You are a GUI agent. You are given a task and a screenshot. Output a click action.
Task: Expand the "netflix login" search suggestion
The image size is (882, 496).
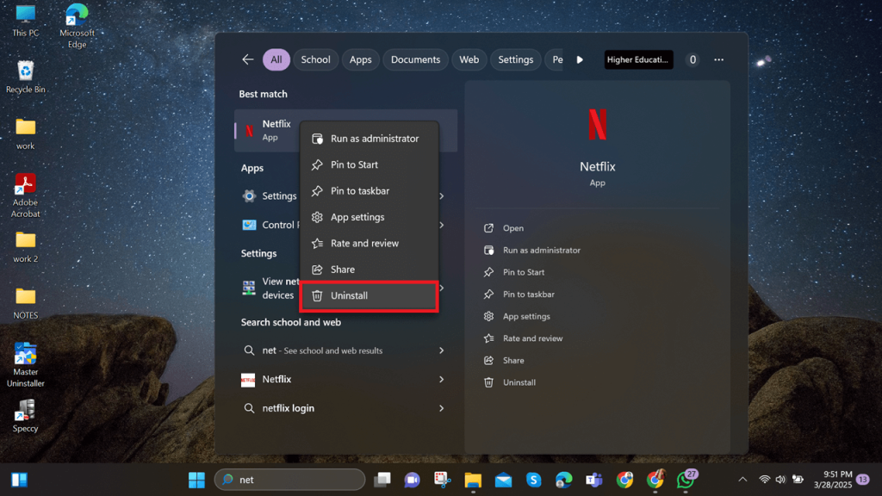tap(442, 408)
